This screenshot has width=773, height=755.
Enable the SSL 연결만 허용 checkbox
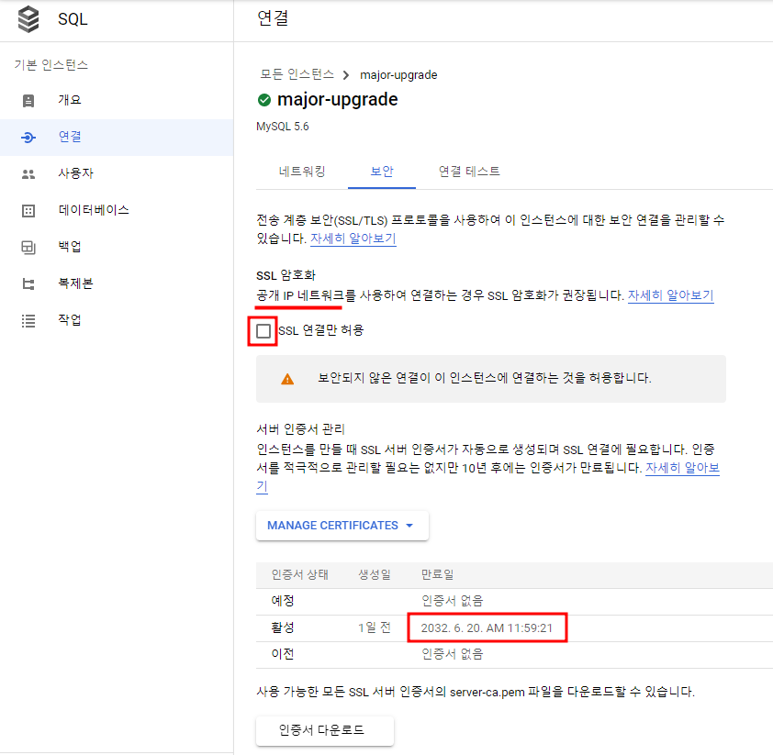263,331
